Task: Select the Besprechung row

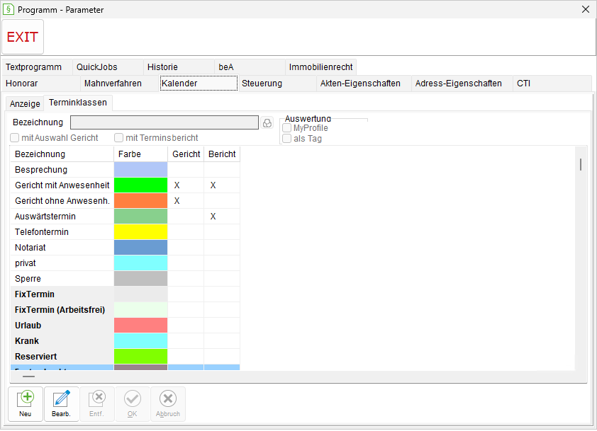Action: click(x=125, y=170)
